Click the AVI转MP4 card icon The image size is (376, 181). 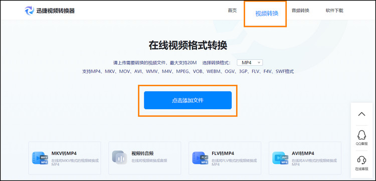pos(280,158)
